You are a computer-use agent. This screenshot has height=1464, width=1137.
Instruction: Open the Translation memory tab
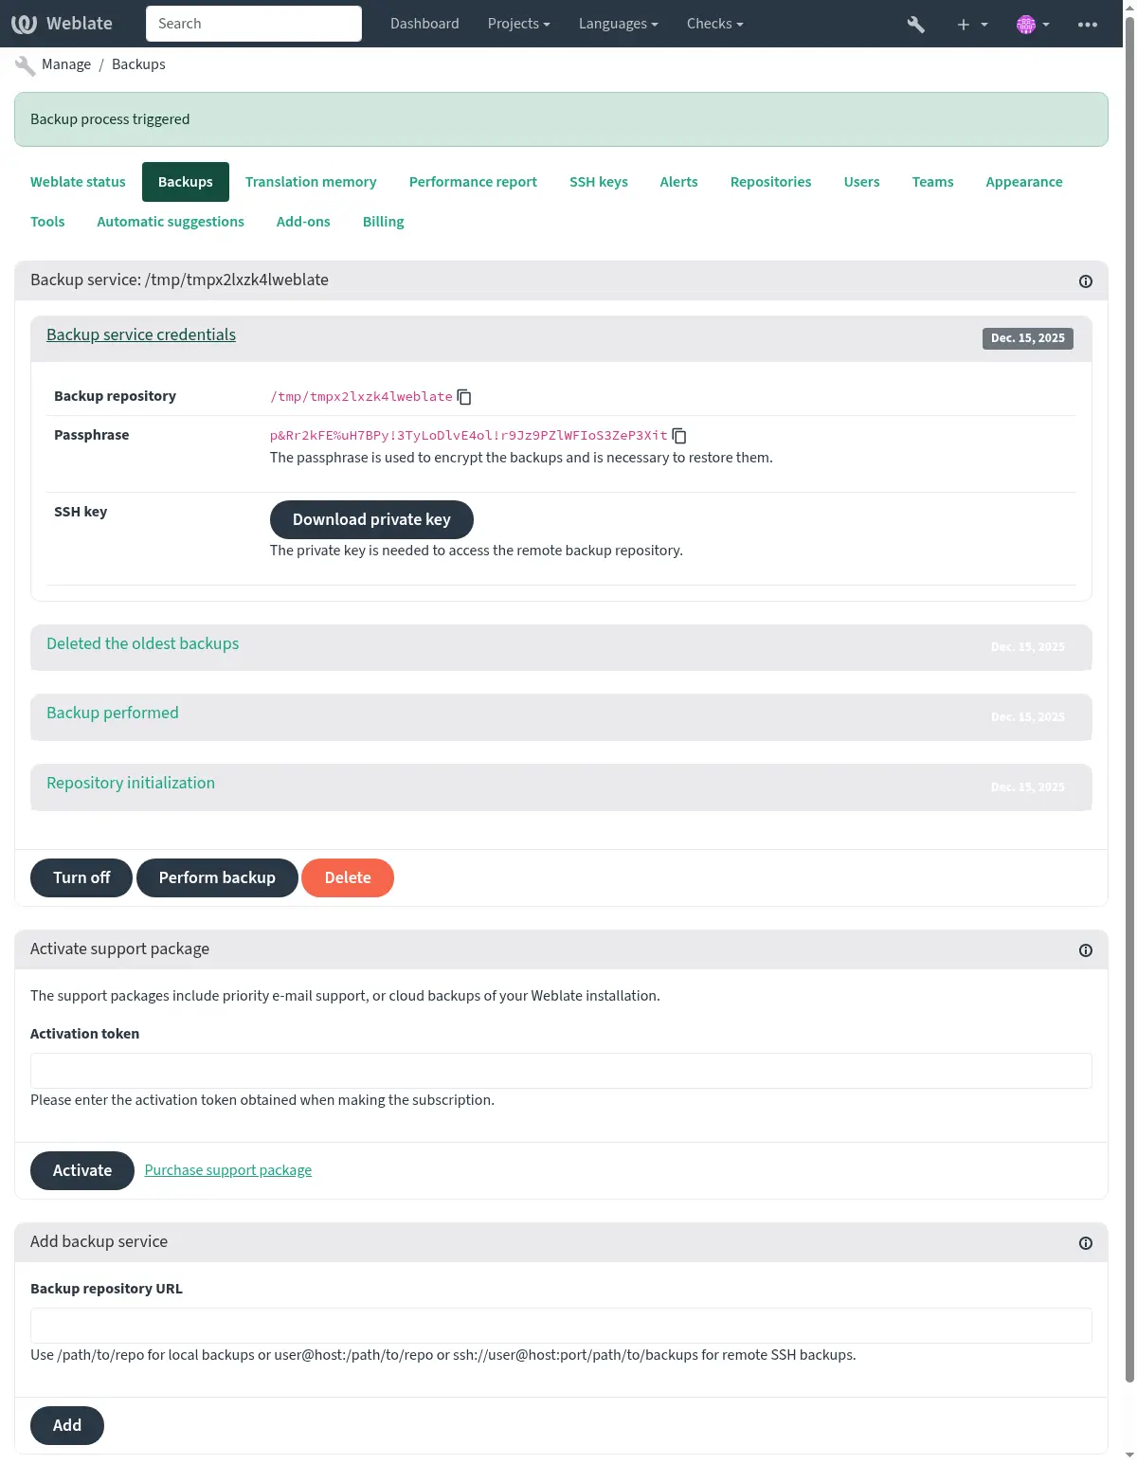point(311,182)
